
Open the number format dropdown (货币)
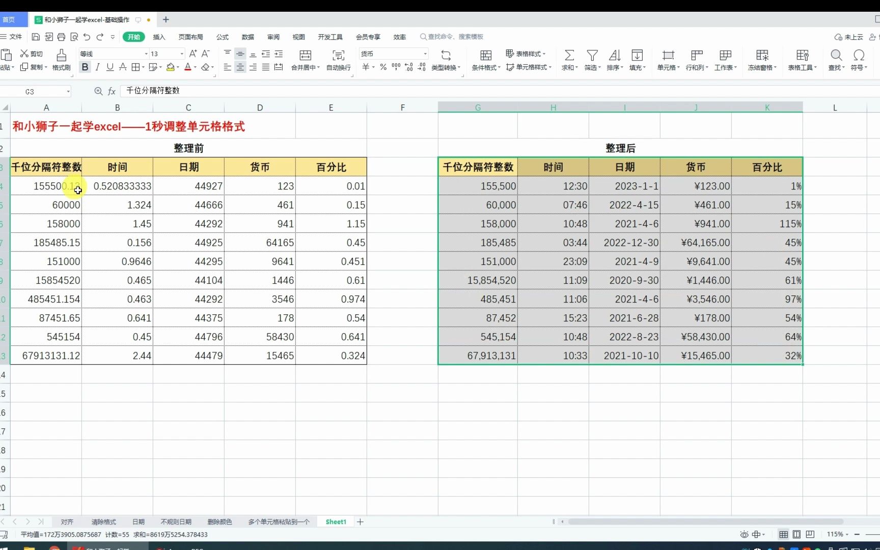tap(425, 54)
